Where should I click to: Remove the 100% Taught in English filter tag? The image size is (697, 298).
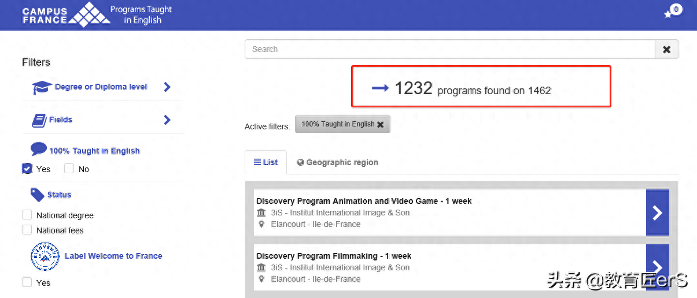click(x=380, y=124)
